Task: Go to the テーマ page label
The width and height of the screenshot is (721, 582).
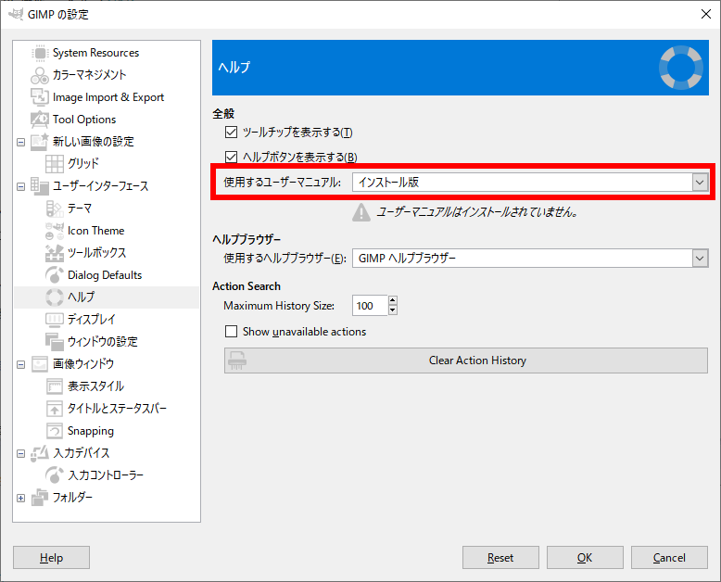Action: click(80, 209)
